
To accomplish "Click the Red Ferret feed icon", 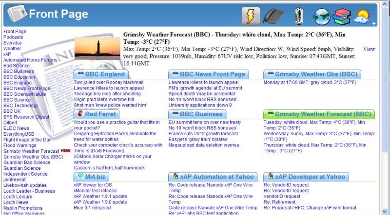I will pos(80,113).
